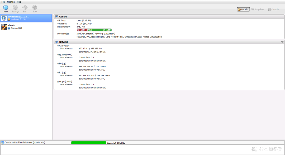Click the 3762 MB base memory value

tap(81, 27)
